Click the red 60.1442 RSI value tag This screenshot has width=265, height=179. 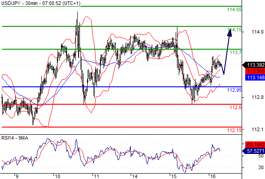tap(255, 145)
